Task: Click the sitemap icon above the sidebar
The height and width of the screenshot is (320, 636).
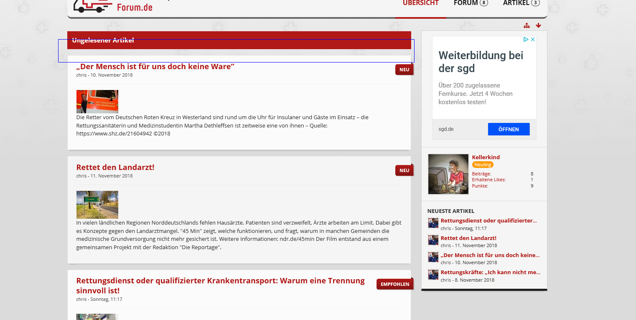Action: coord(527,25)
